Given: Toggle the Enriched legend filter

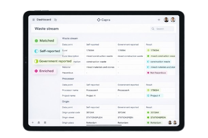Looking at the screenshot, I should (44, 71).
